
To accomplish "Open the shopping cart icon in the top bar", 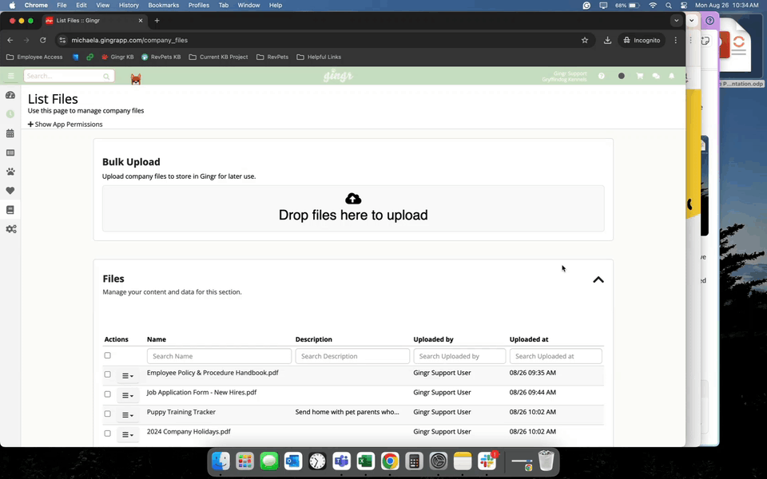I will [640, 75].
